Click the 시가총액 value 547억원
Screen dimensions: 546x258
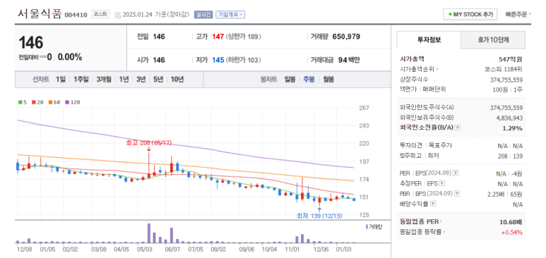[x=511, y=59]
